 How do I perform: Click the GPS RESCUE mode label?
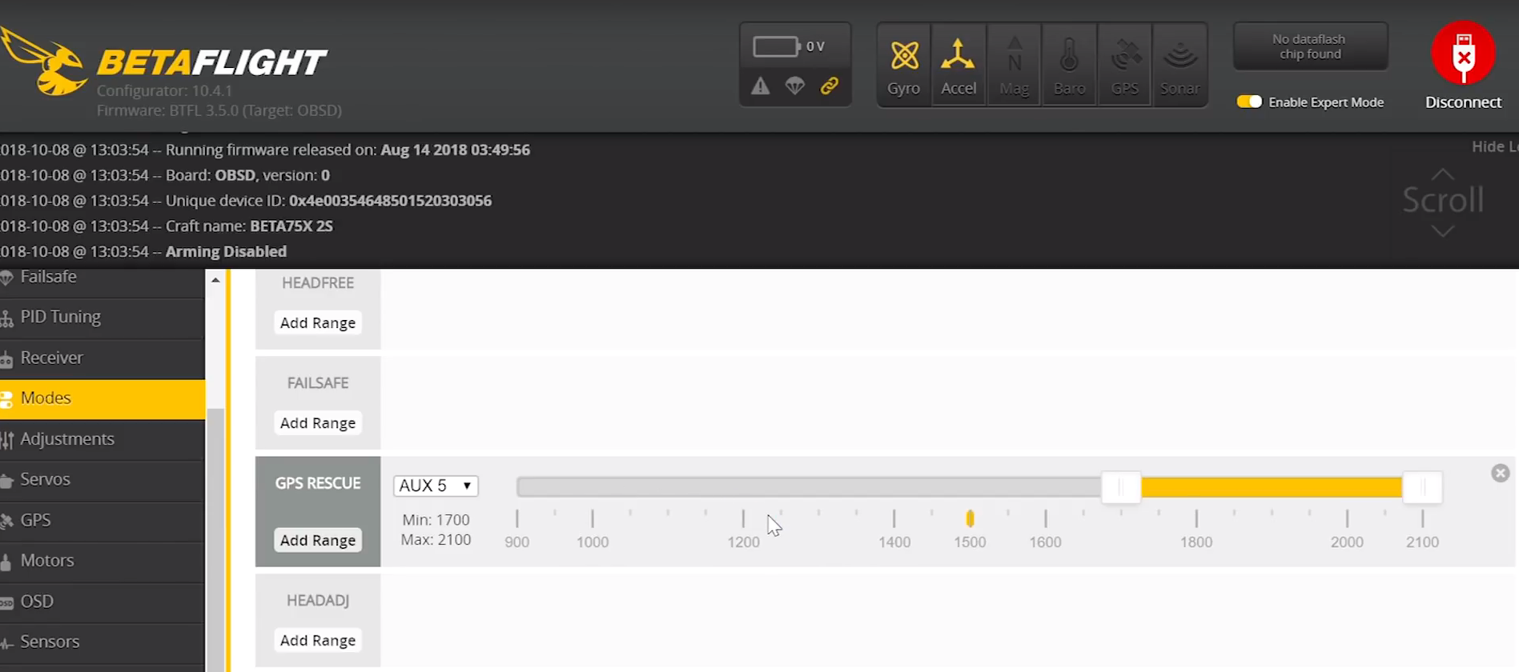click(x=318, y=483)
